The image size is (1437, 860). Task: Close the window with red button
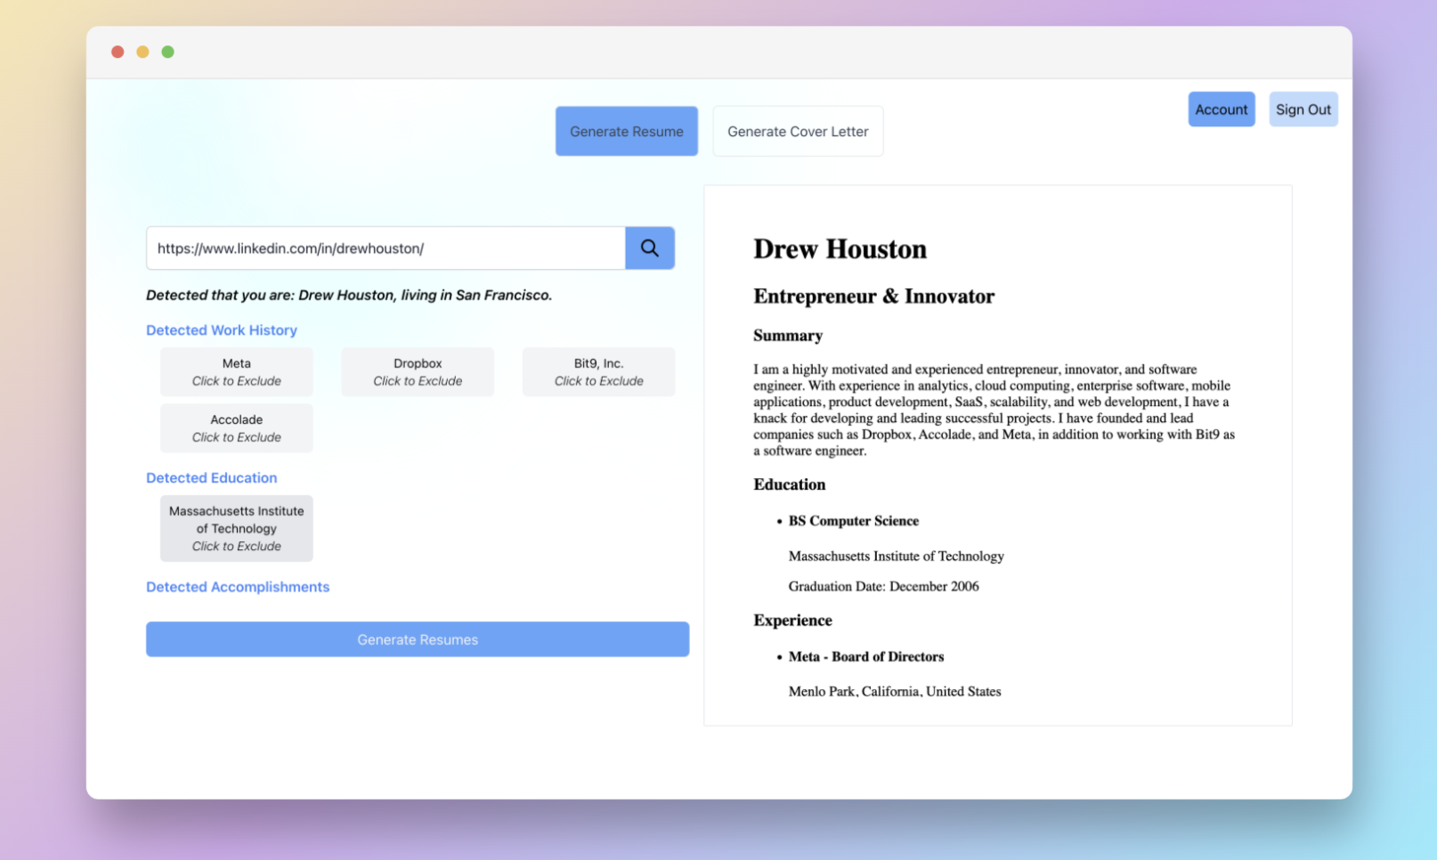tap(118, 52)
